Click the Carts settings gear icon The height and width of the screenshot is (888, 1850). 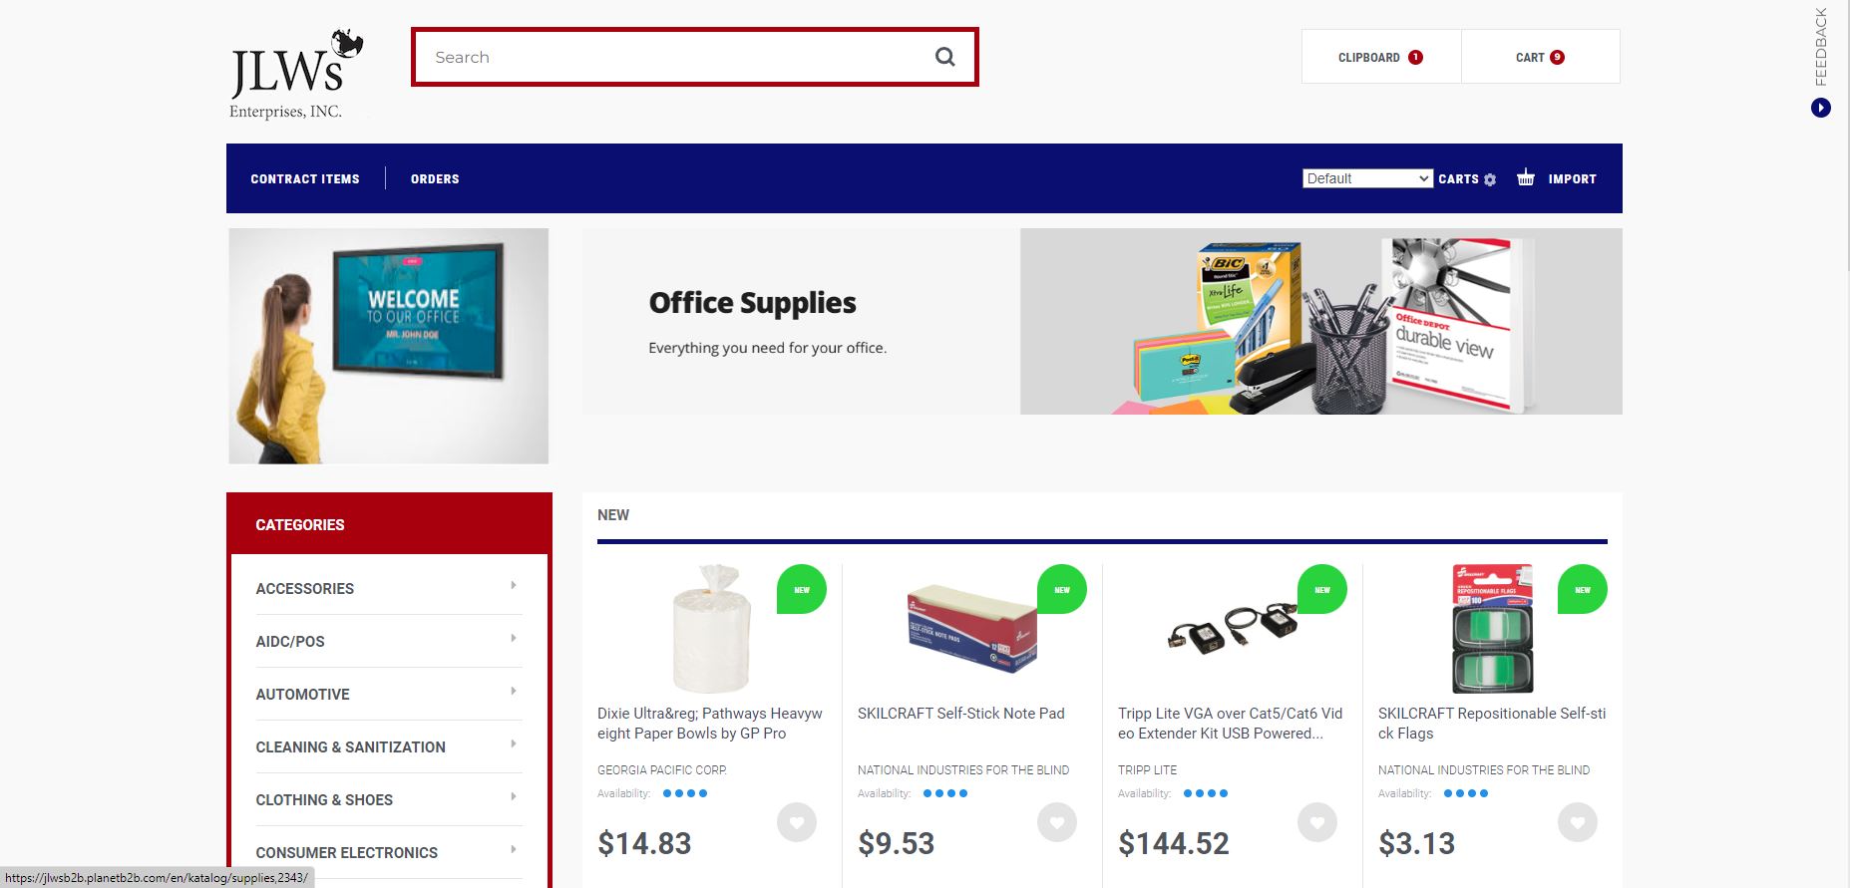[1490, 179]
